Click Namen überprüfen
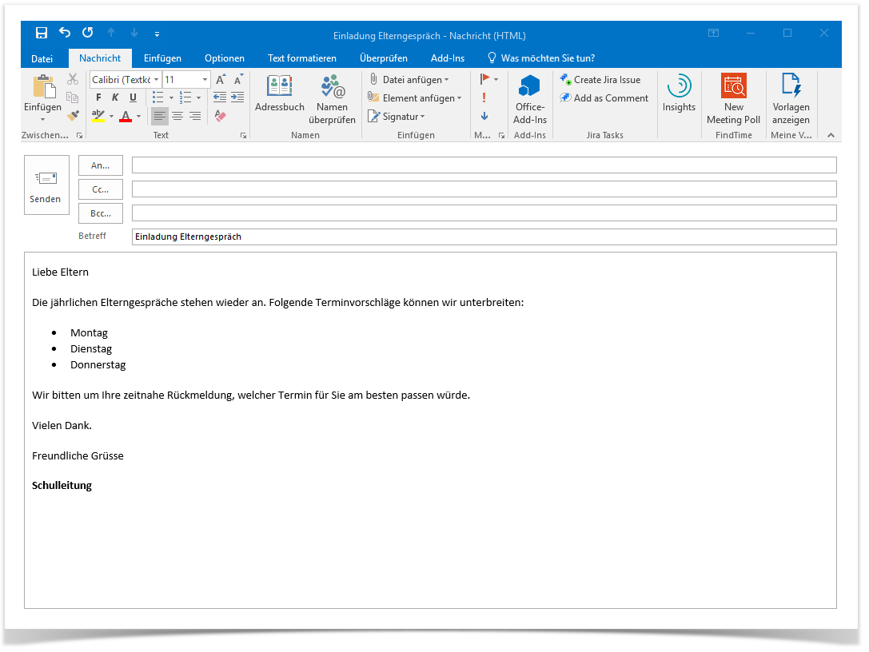This screenshot has width=869, height=652. 332,100
